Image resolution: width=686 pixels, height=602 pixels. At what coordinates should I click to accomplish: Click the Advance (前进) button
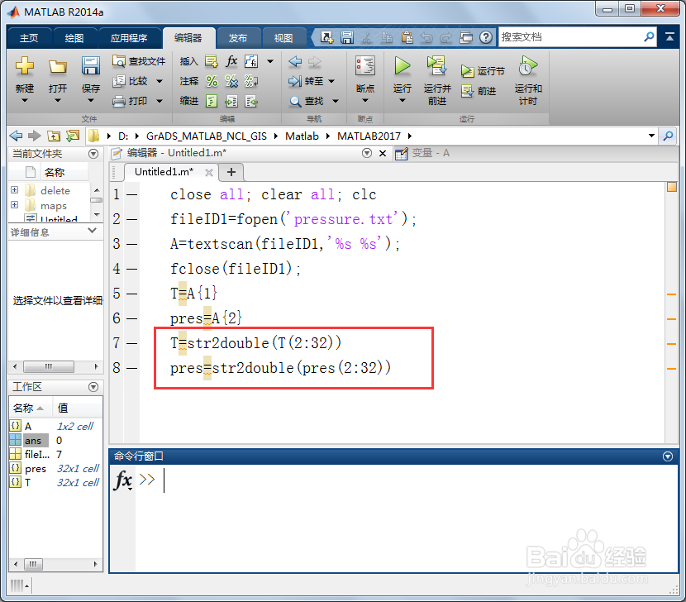tap(479, 91)
